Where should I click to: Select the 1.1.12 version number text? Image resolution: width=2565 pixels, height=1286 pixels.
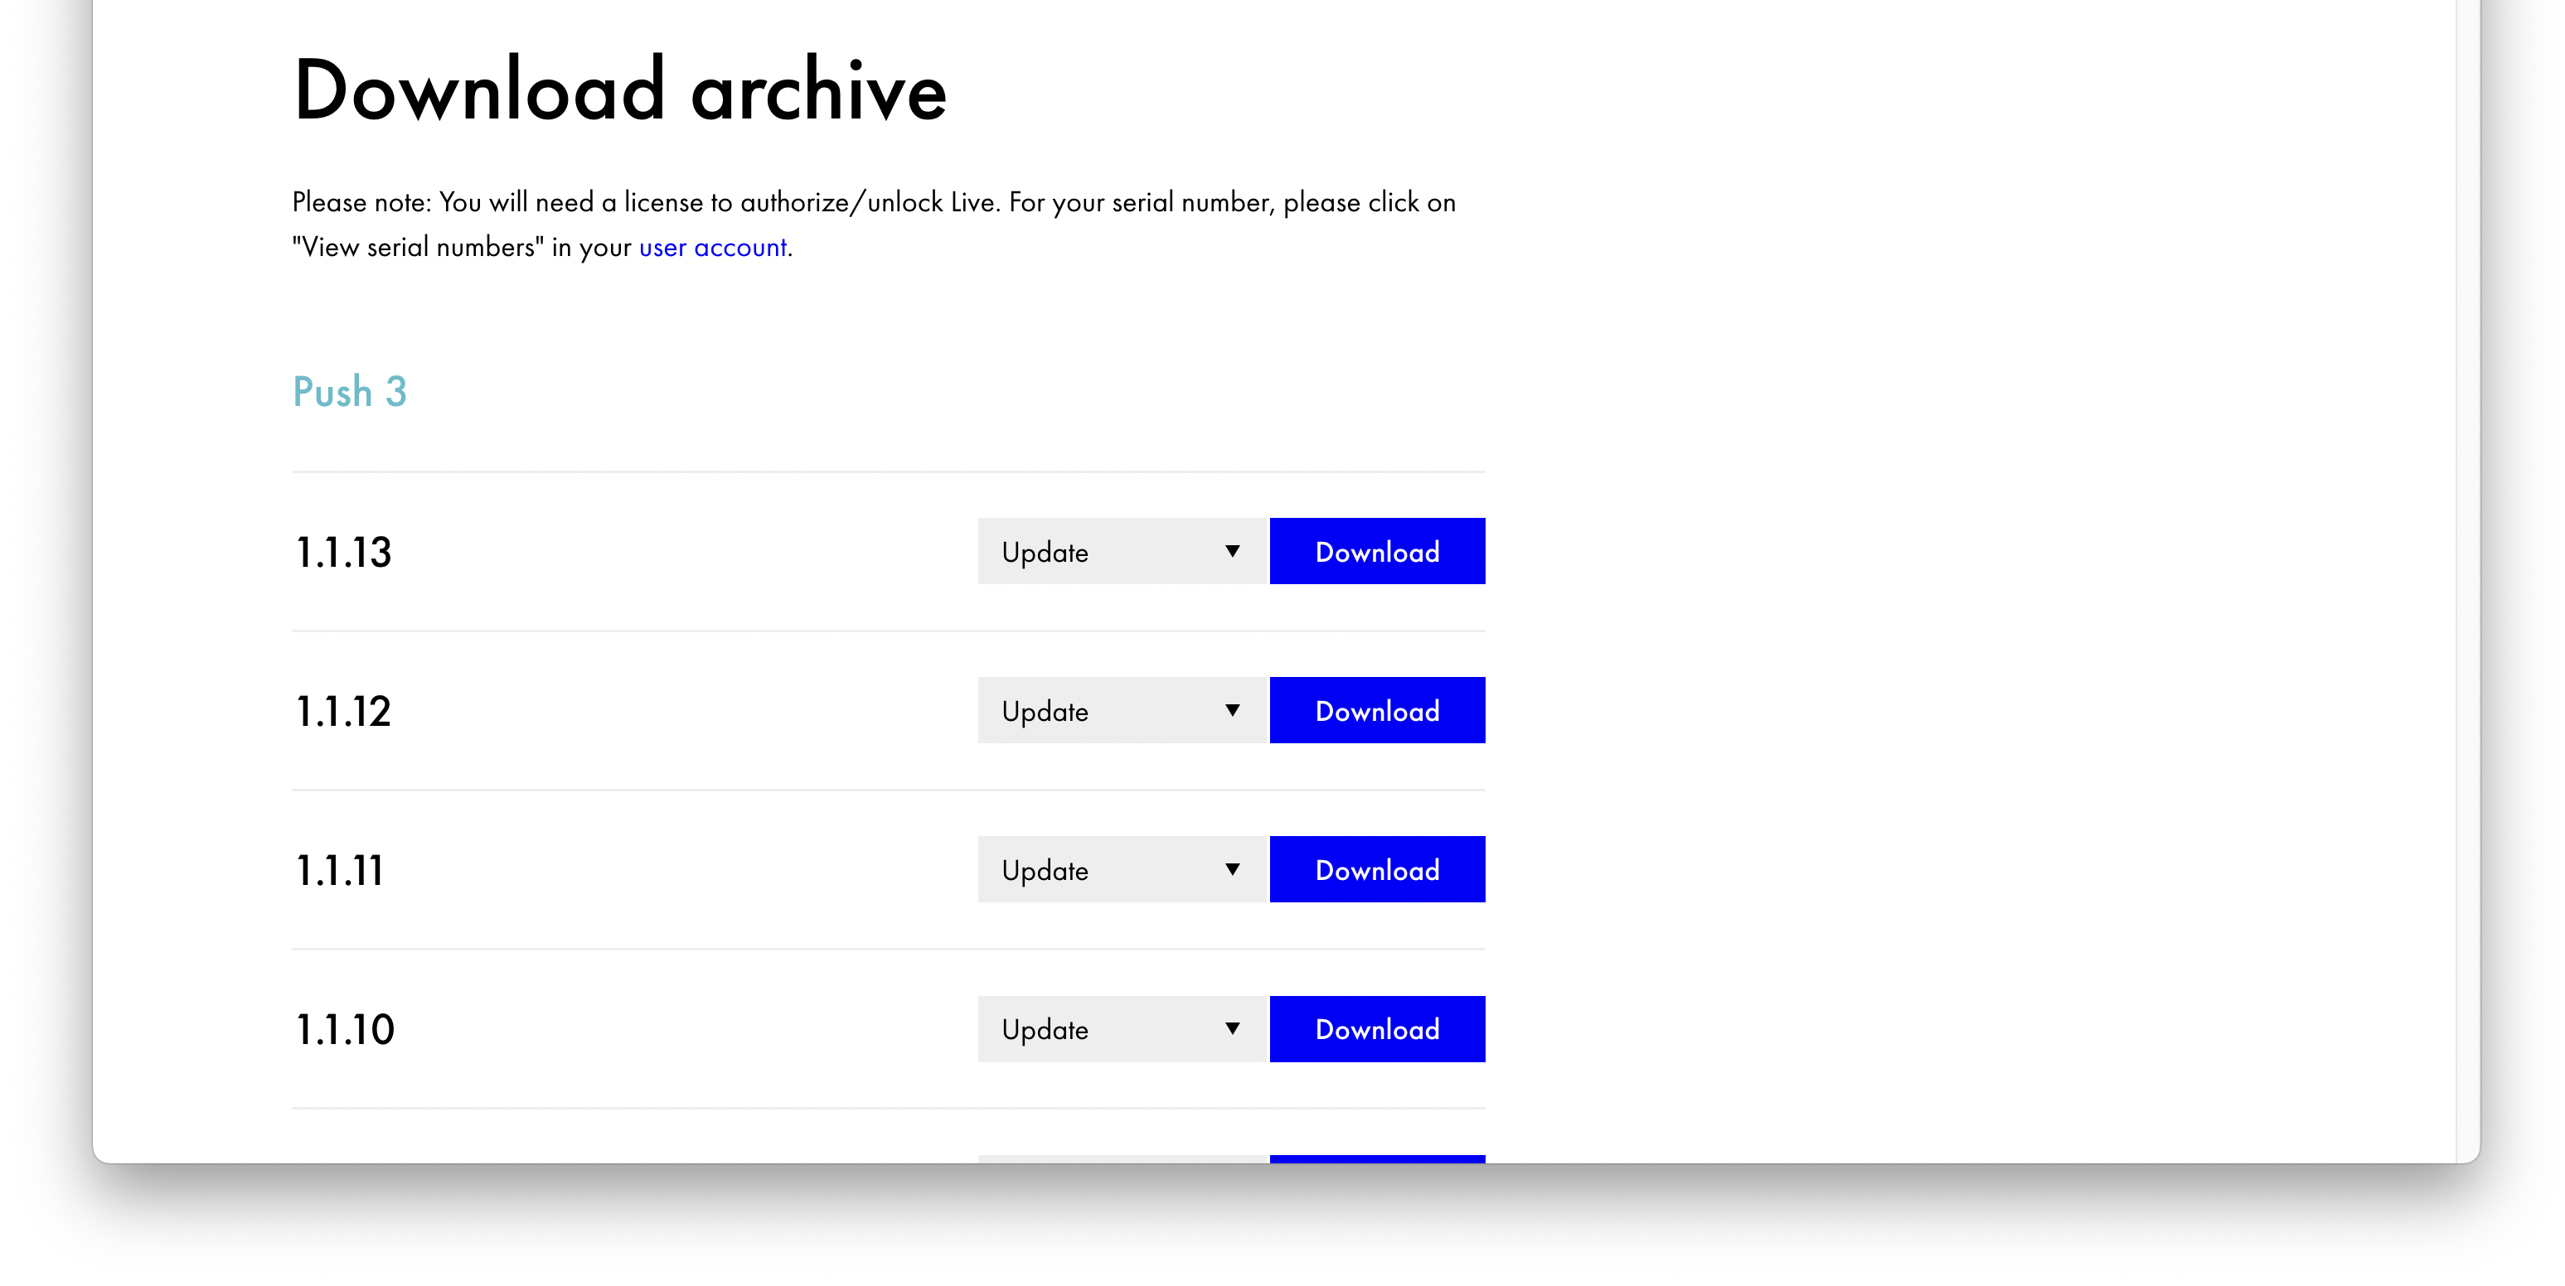pos(343,712)
